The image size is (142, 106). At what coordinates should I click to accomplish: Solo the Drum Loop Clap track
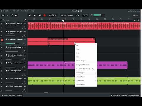pos(2,36)
